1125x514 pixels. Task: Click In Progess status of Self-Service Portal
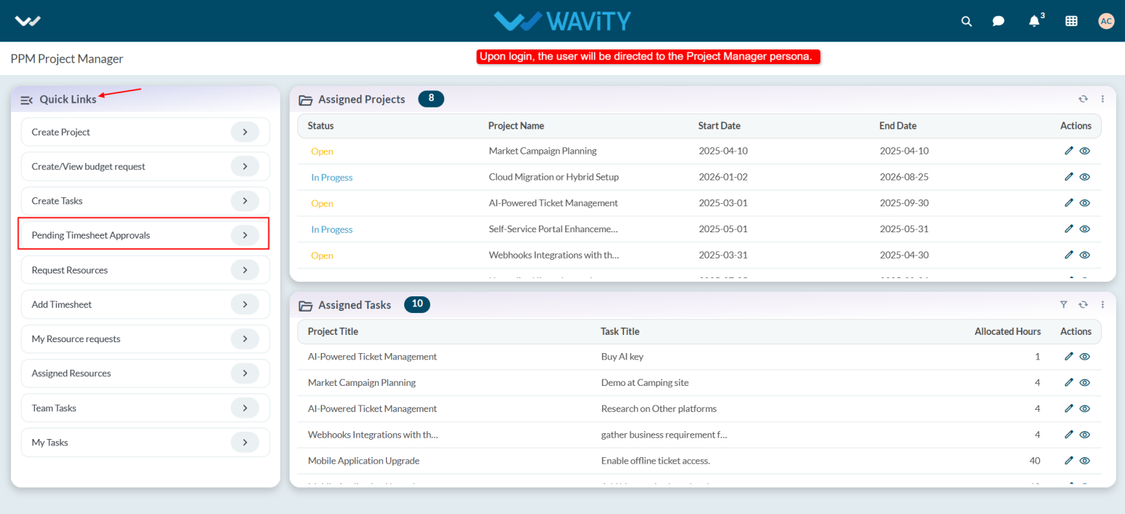(331, 229)
